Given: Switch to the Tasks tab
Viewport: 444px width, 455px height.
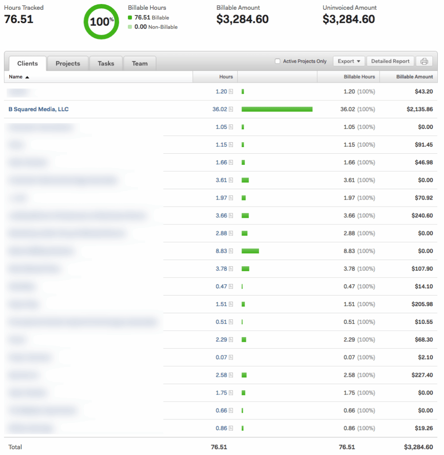Looking at the screenshot, I should (106, 64).
